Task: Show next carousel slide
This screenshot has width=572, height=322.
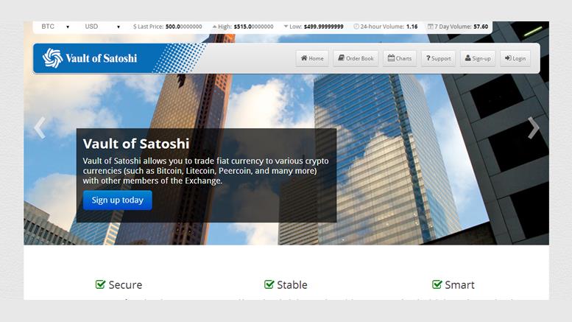Action: pyautogui.click(x=533, y=127)
